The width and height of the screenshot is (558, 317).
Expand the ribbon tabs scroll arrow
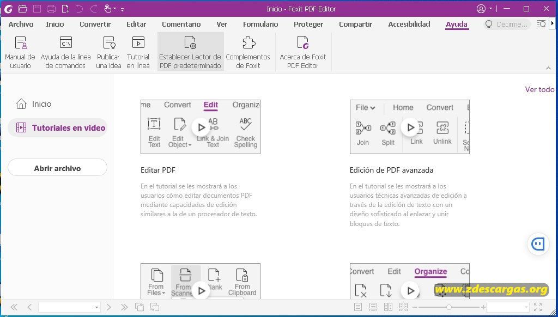pos(553,23)
